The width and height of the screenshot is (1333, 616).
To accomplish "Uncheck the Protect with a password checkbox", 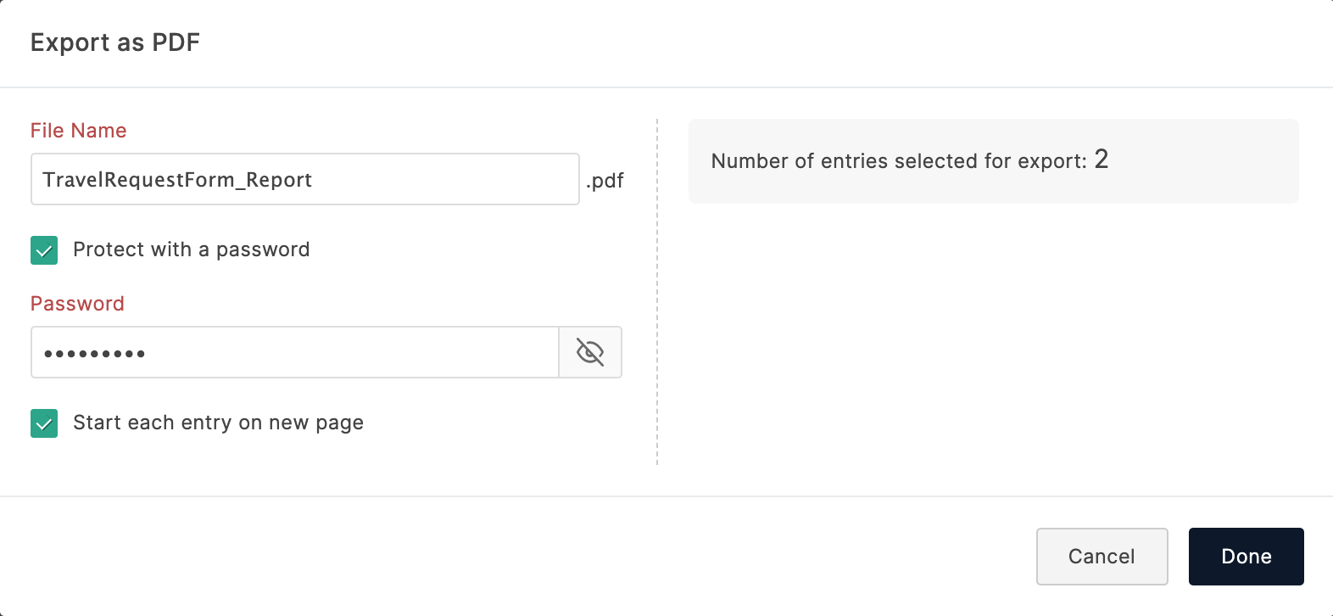I will pos(44,250).
